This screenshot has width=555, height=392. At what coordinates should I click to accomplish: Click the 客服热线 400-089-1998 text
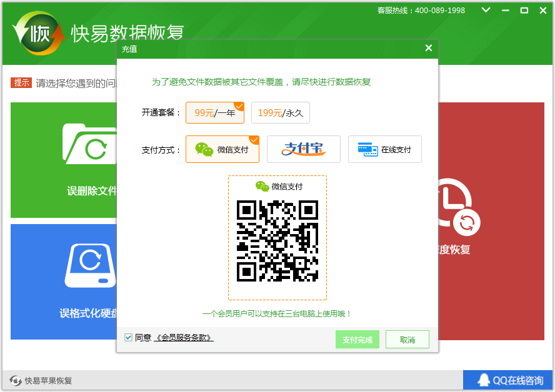point(421,11)
